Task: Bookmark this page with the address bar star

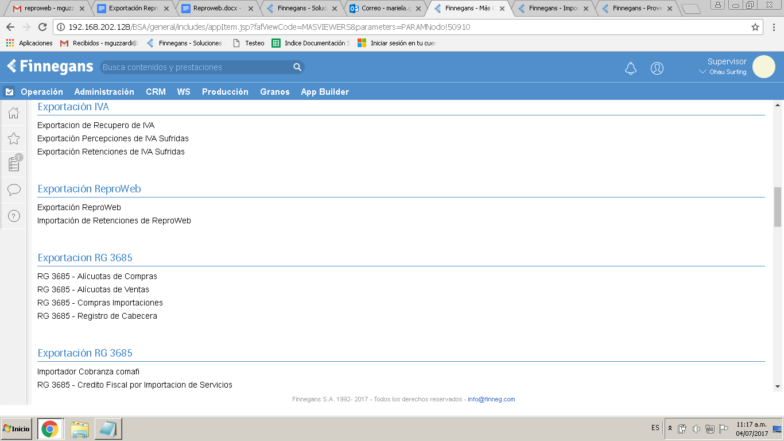Action: [755, 27]
